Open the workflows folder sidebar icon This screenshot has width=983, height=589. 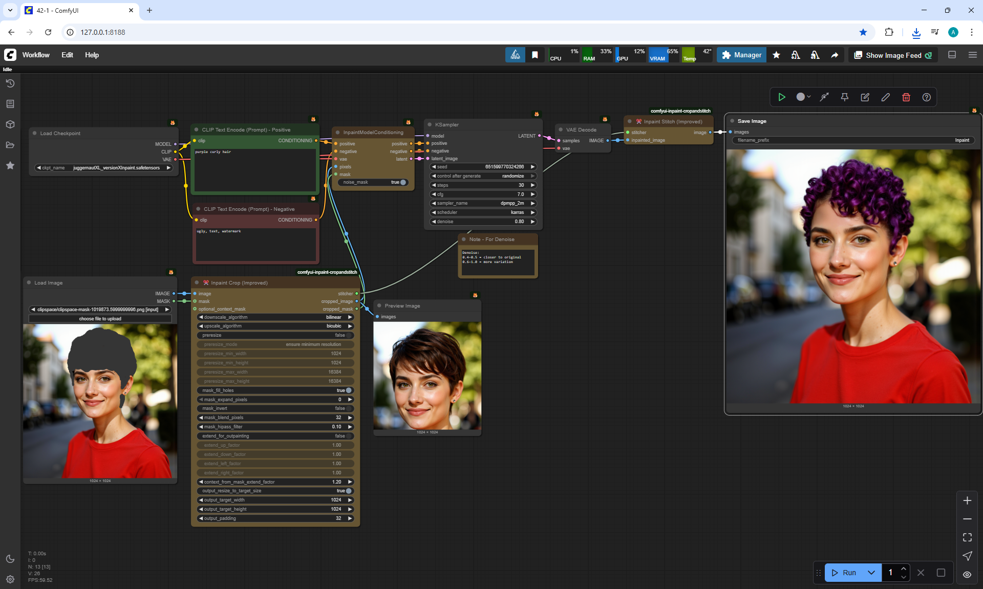tap(10, 145)
